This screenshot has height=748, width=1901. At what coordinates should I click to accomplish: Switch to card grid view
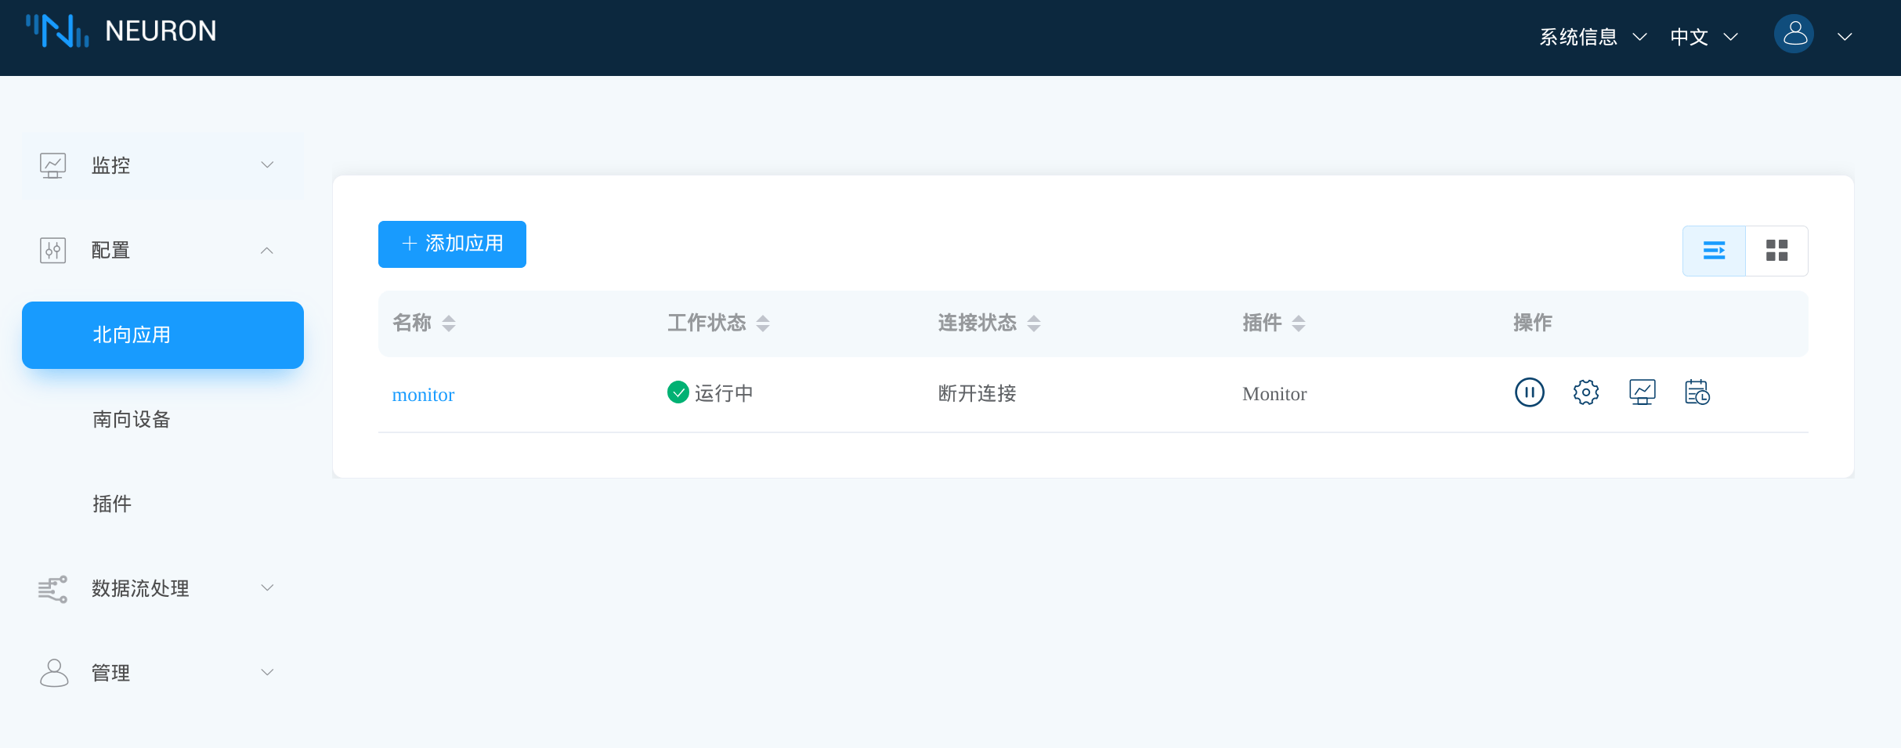click(1776, 251)
